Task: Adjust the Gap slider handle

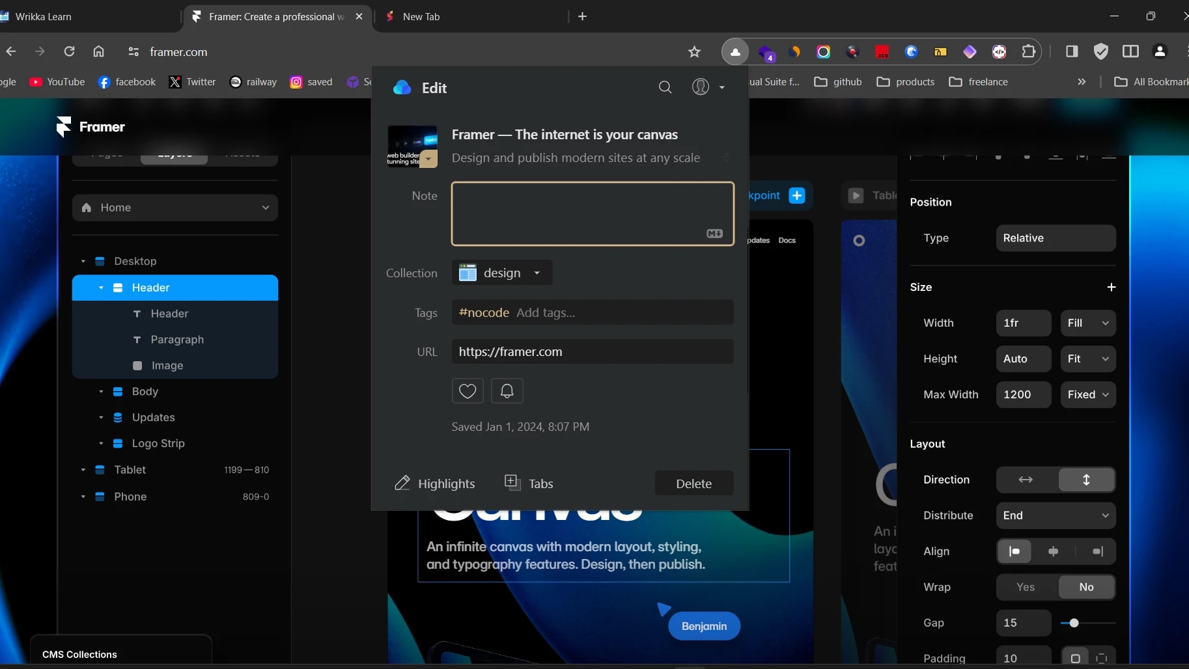Action: coord(1074,623)
